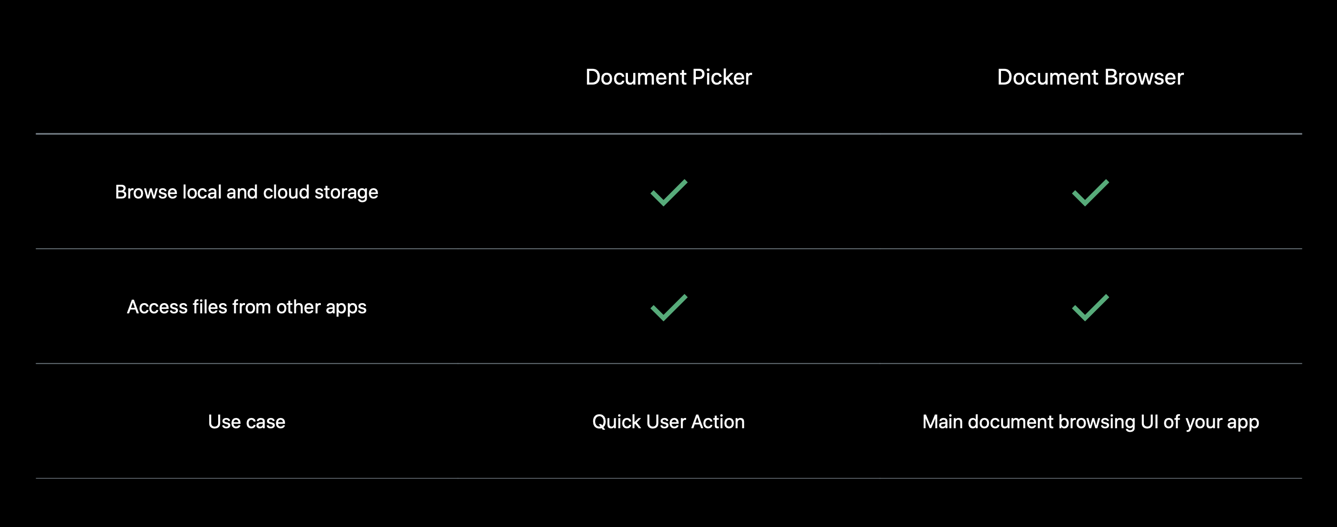
Task: Click the divider line above Use case row
Action: [668, 364]
